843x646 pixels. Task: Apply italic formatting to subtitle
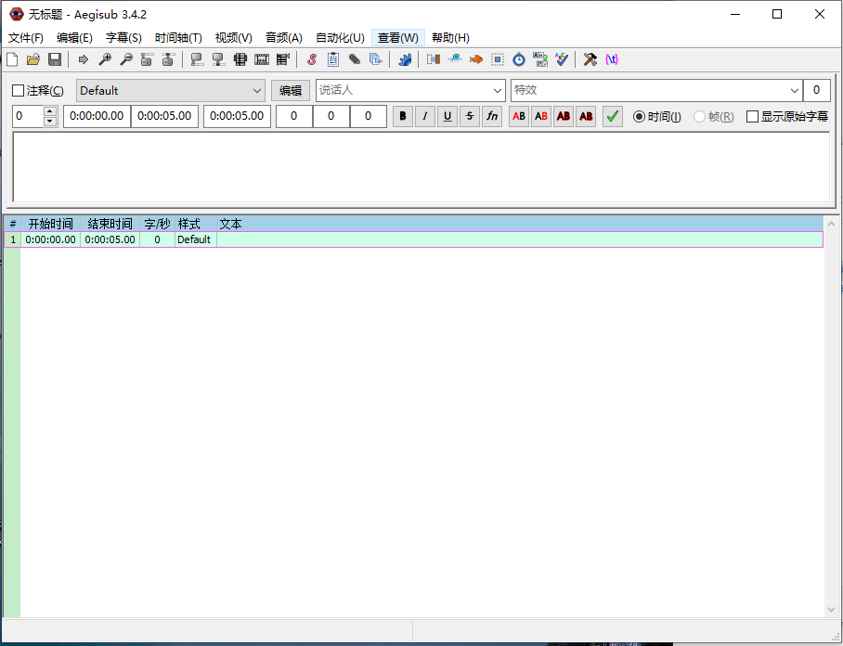(424, 116)
